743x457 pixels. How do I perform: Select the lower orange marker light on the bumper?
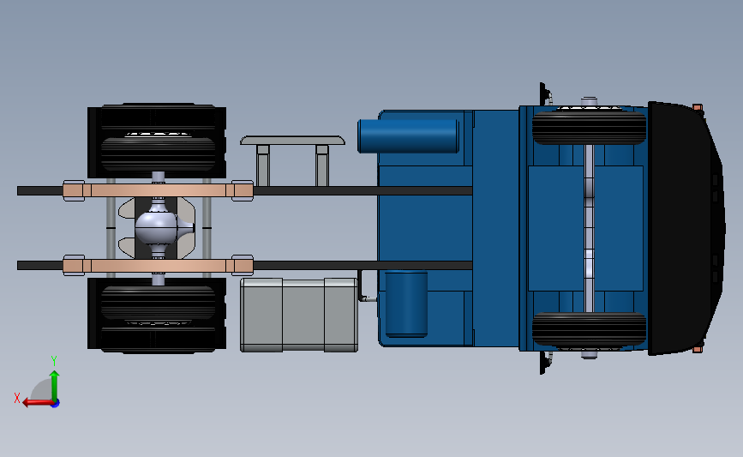(x=697, y=349)
